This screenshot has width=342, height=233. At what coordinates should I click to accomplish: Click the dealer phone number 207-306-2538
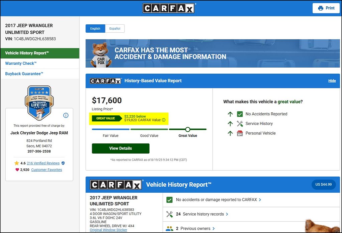point(39,151)
